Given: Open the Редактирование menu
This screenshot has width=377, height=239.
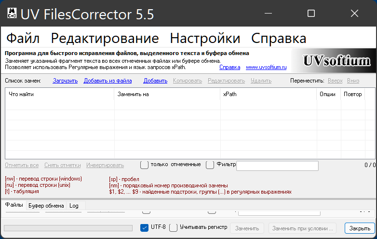Looking at the screenshot, I should coord(105,38).
